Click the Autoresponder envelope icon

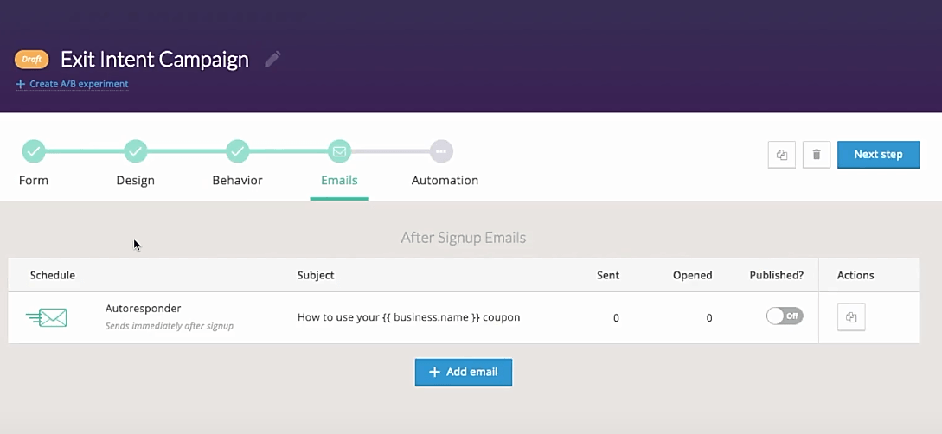[x=47, y=317]
